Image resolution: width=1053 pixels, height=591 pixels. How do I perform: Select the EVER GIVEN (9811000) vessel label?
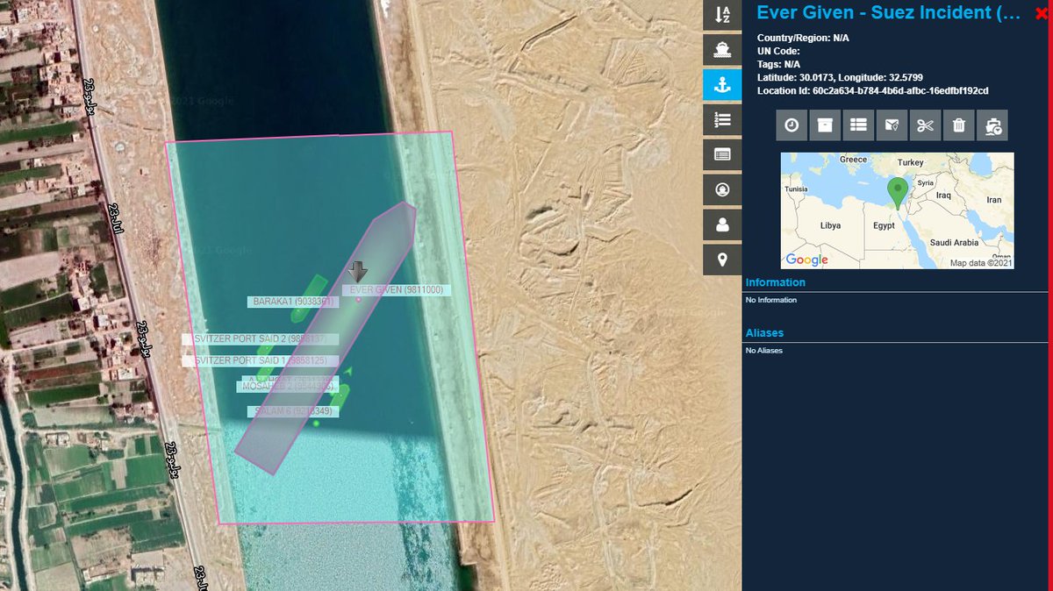(396, 290)
